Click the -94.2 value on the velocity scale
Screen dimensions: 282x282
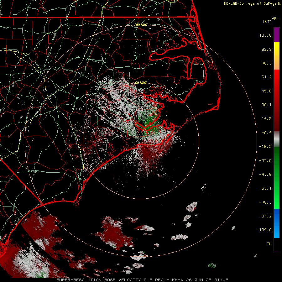pyautogui.click(x=265, y=216)
